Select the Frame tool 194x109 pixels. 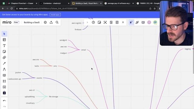(x=4, y=81)
